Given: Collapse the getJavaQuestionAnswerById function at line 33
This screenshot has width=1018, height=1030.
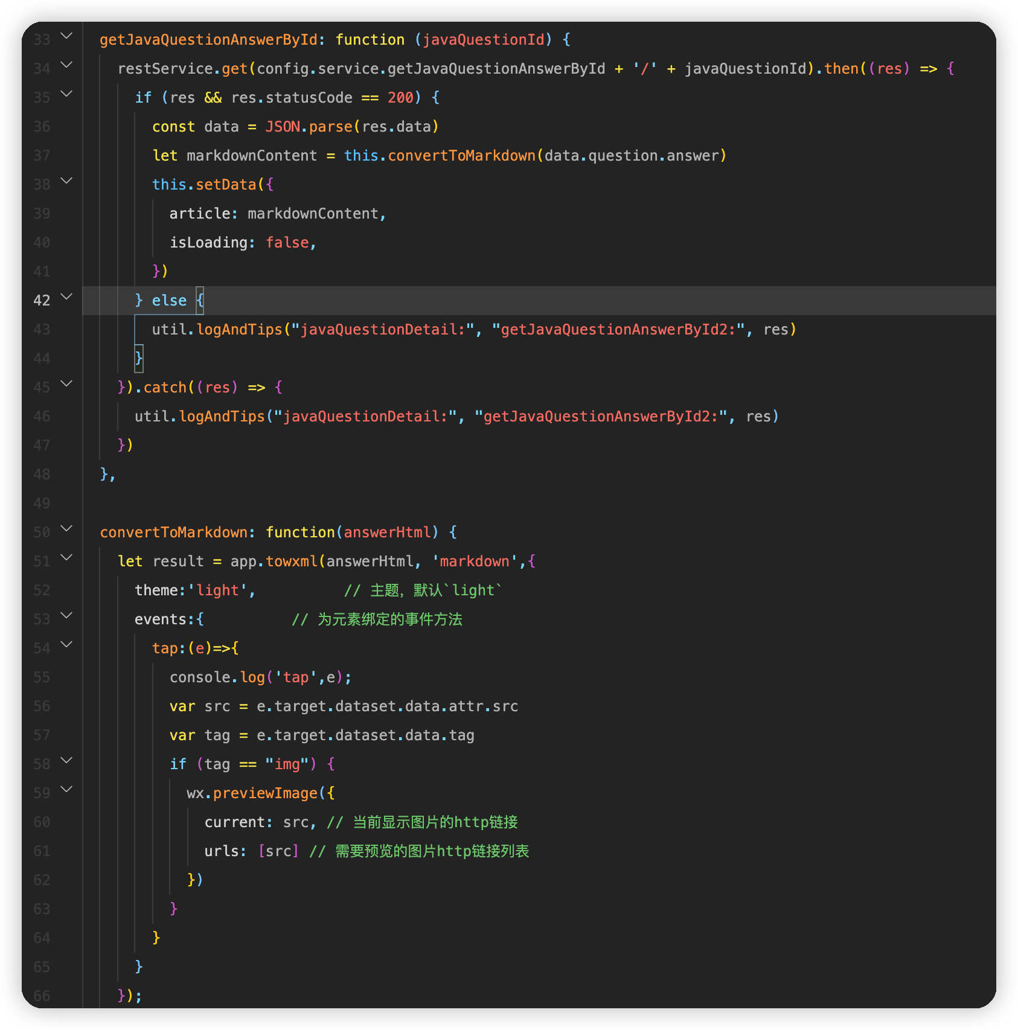Looking at the screenshot, I should 67,36.
